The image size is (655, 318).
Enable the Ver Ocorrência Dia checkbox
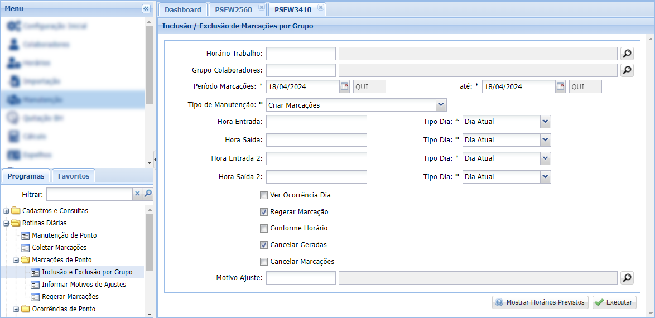[264, 195]
